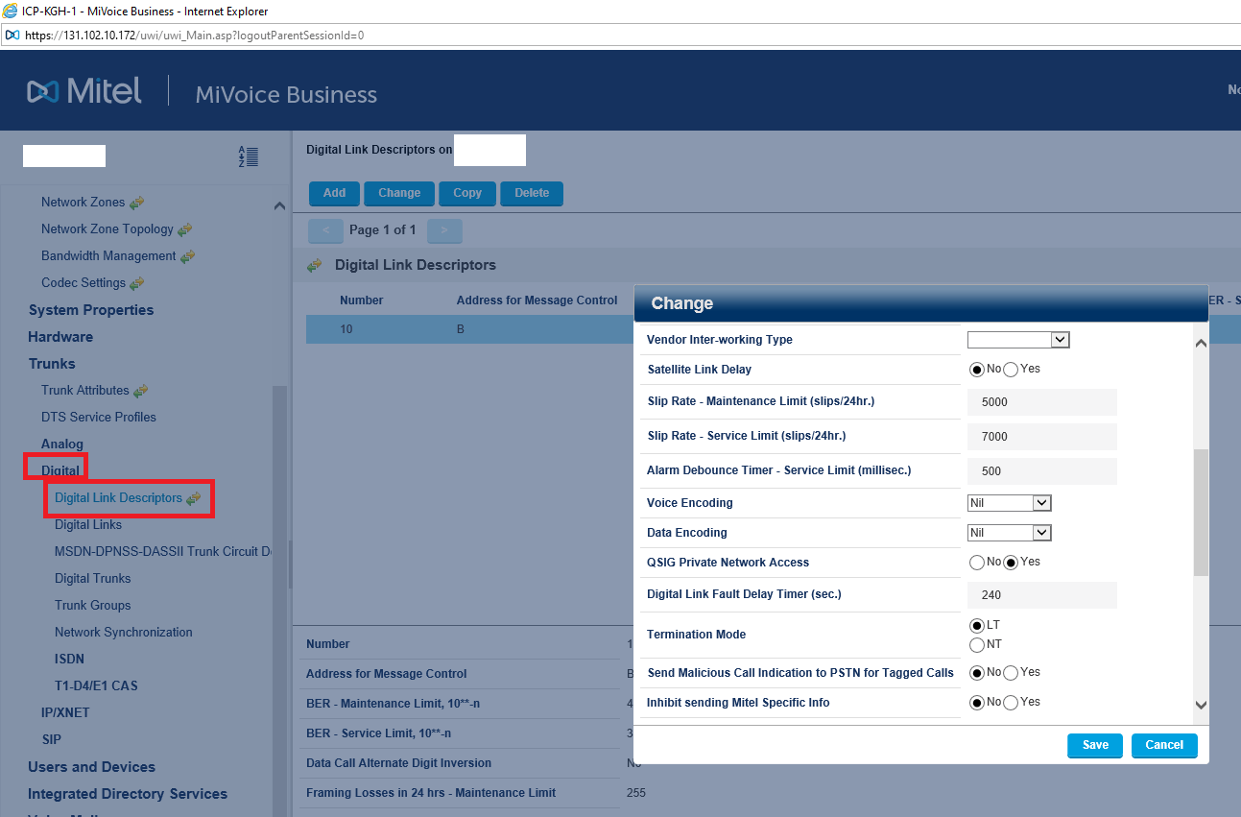Click the Change dialog scroll-up arrow
1241x817 pixels.
pyautogui.click(x=1201, y=344)
